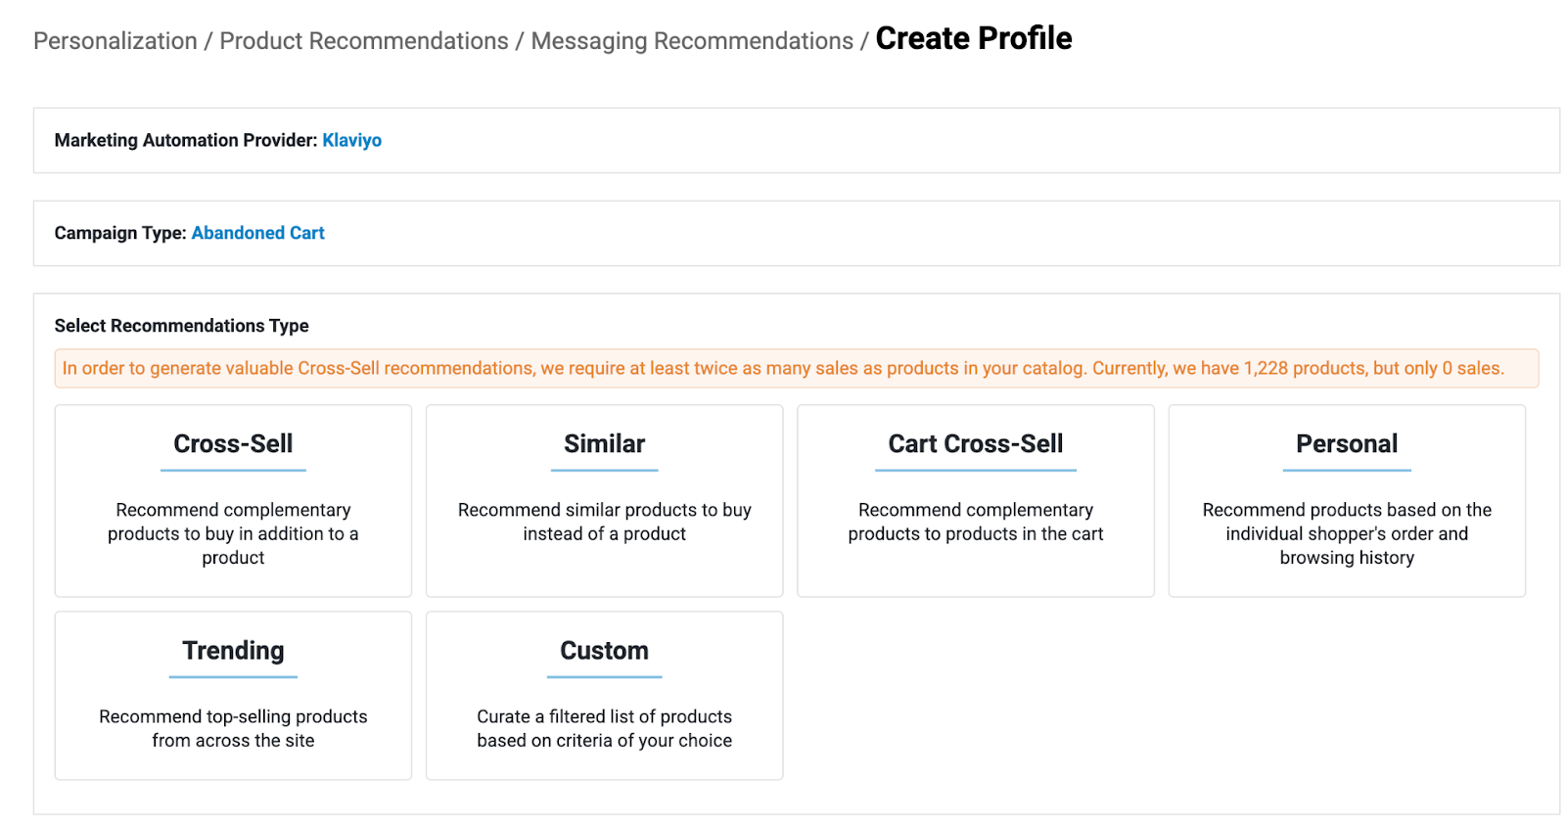Open the Product Recommendations breadcrumb
This screenshot has height=823, width=1566.
[x=364, y=41]
